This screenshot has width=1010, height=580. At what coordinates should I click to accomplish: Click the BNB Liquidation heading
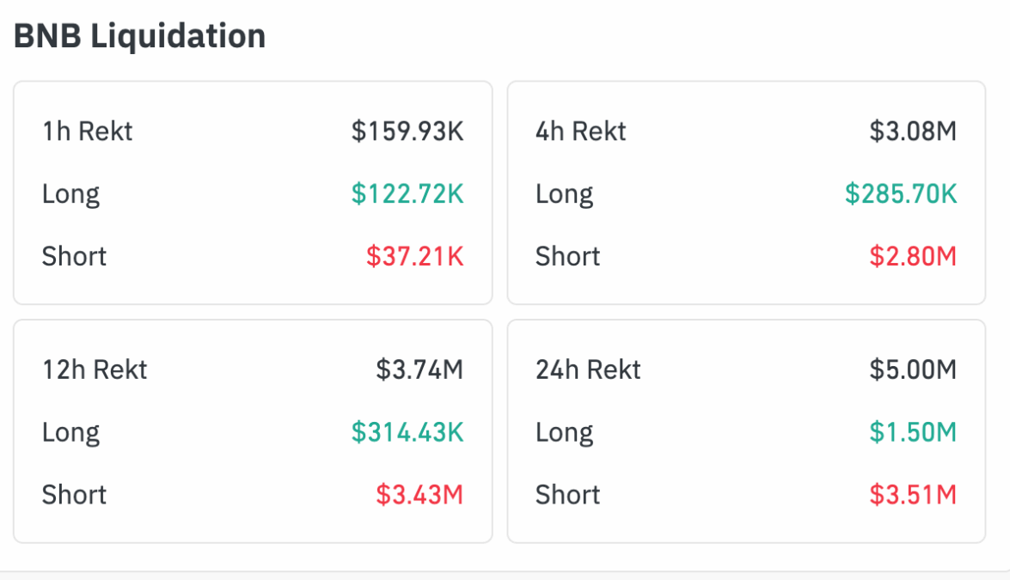click(x=139, y=36)
